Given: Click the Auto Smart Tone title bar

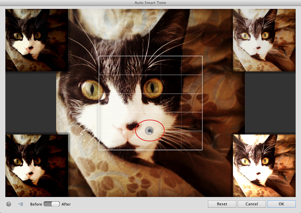Looking at the screenshot, I should [x=150, y=3].
